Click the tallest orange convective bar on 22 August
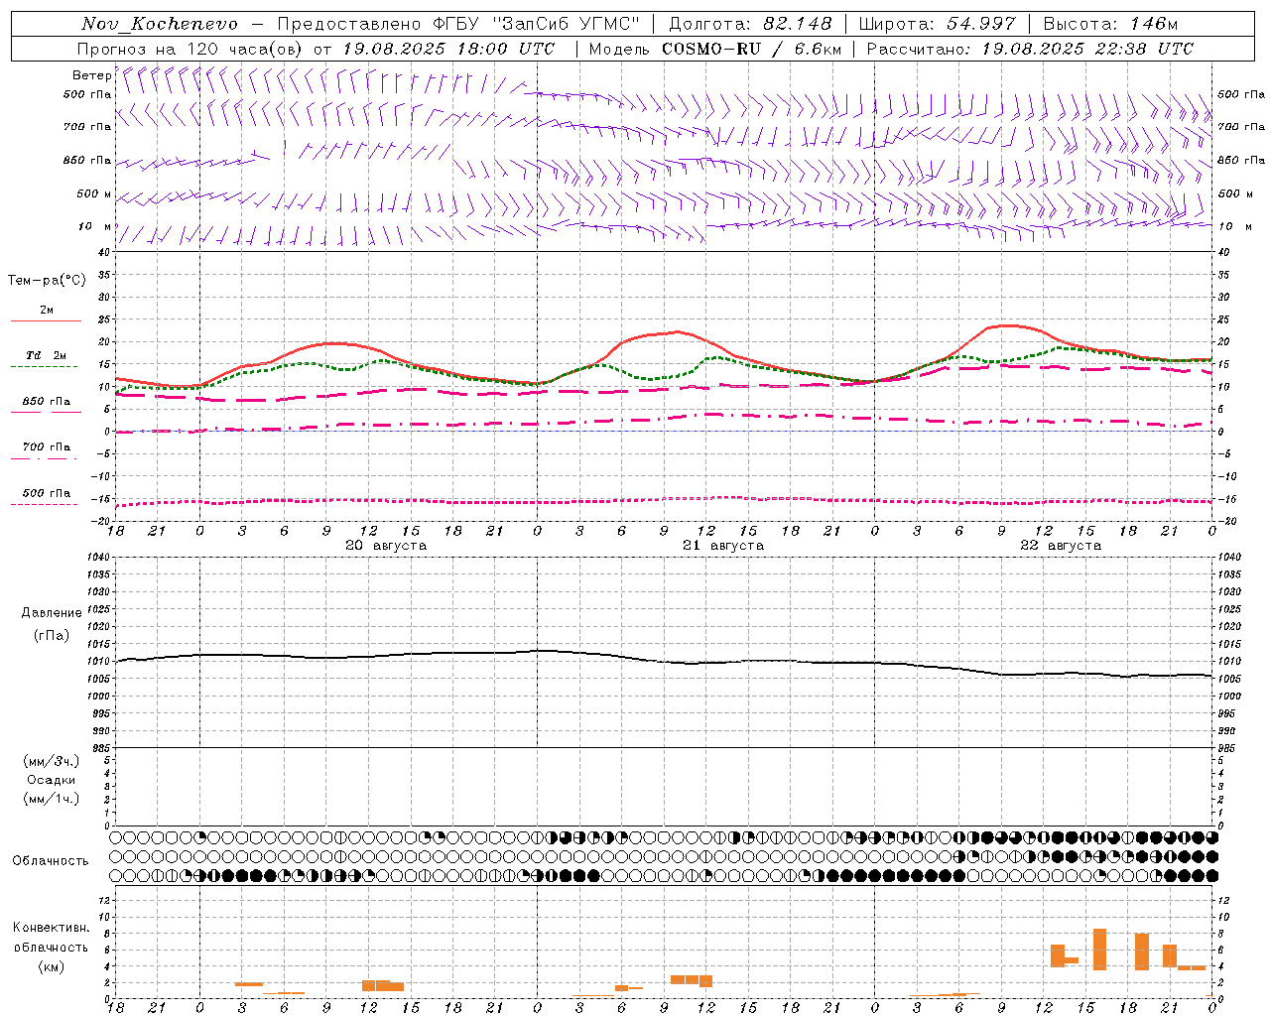The image size is (1270, 1016). pyautogui.click(x=1099, y=950)
